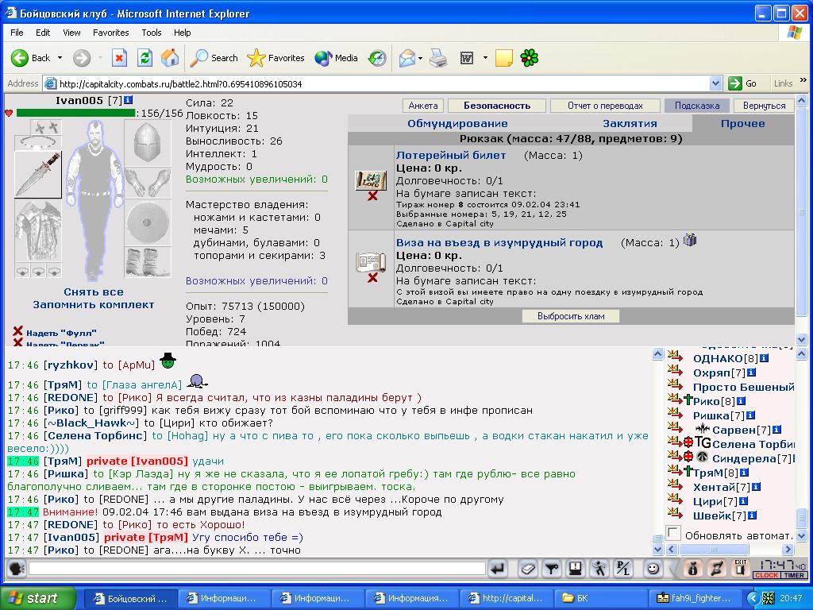Click the P/L translit icon
The image size is (813, 610).
[622, 569]
